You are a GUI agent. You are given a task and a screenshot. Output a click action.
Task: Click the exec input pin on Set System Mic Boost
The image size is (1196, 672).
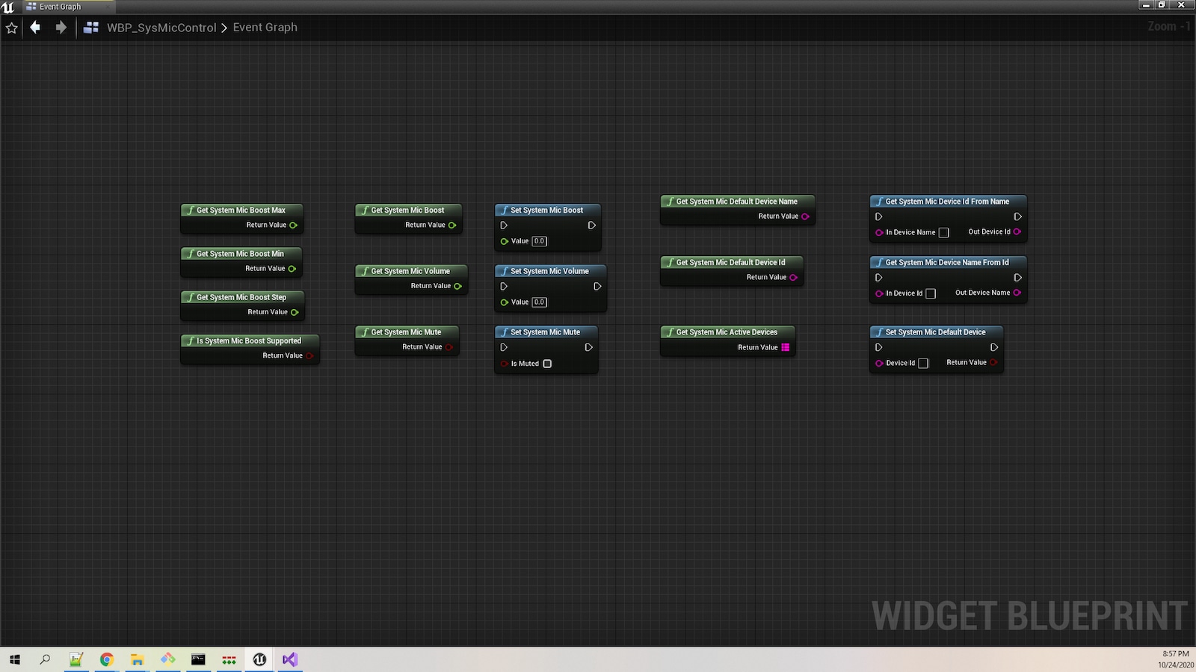coord(503,225)
